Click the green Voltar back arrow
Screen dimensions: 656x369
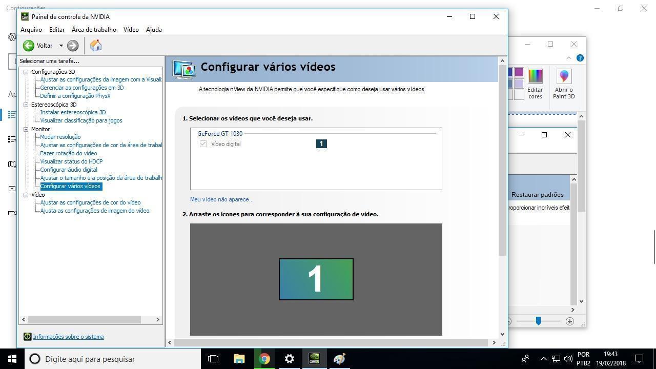[x=28, y=46]
